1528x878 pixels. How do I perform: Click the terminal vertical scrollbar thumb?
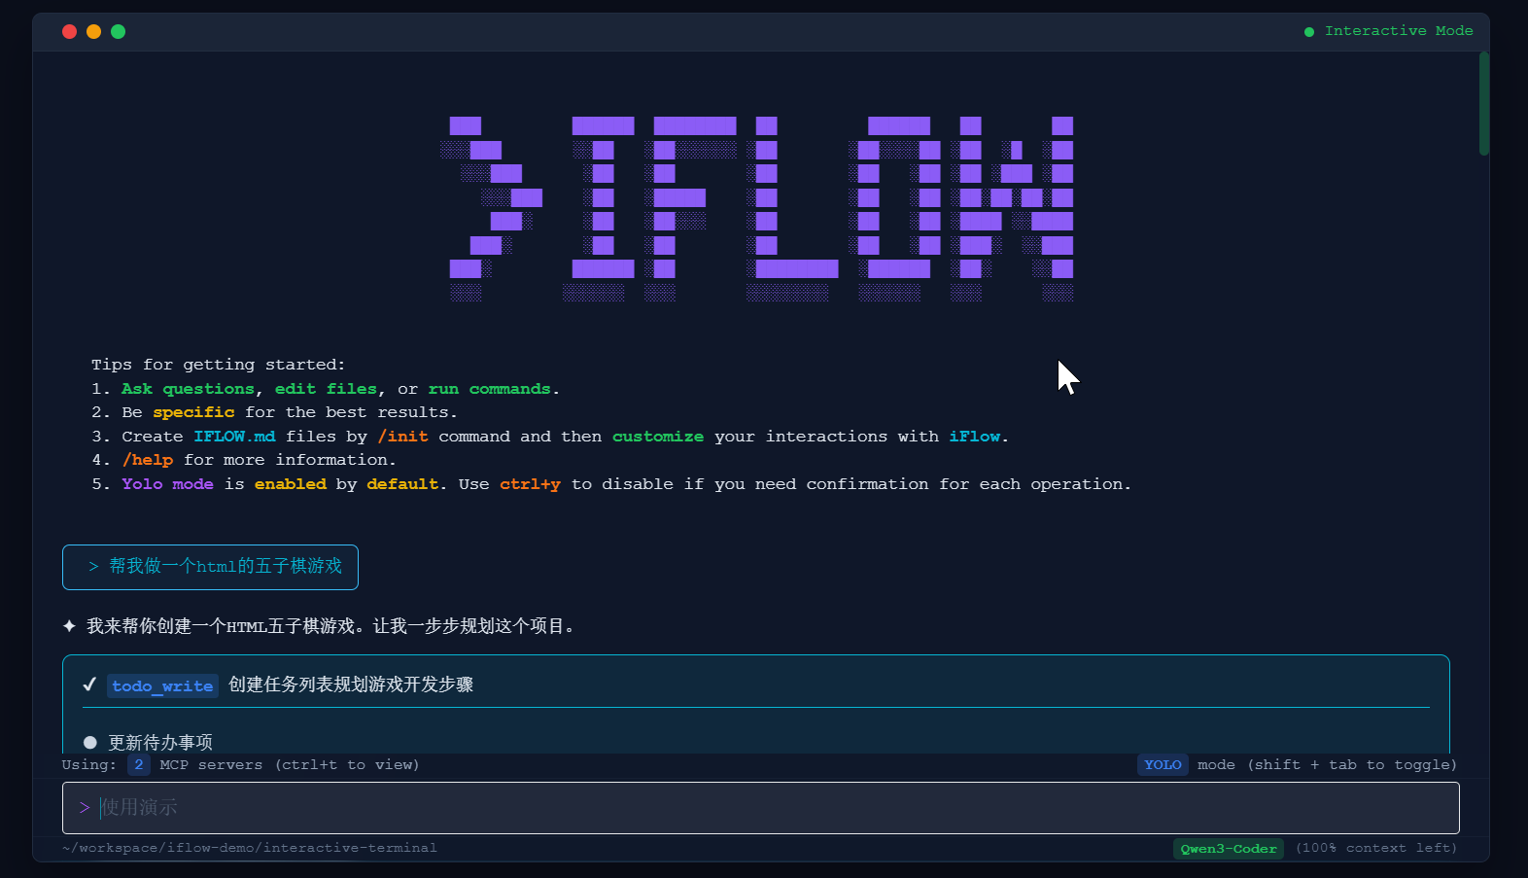[x=1484, y=103]
